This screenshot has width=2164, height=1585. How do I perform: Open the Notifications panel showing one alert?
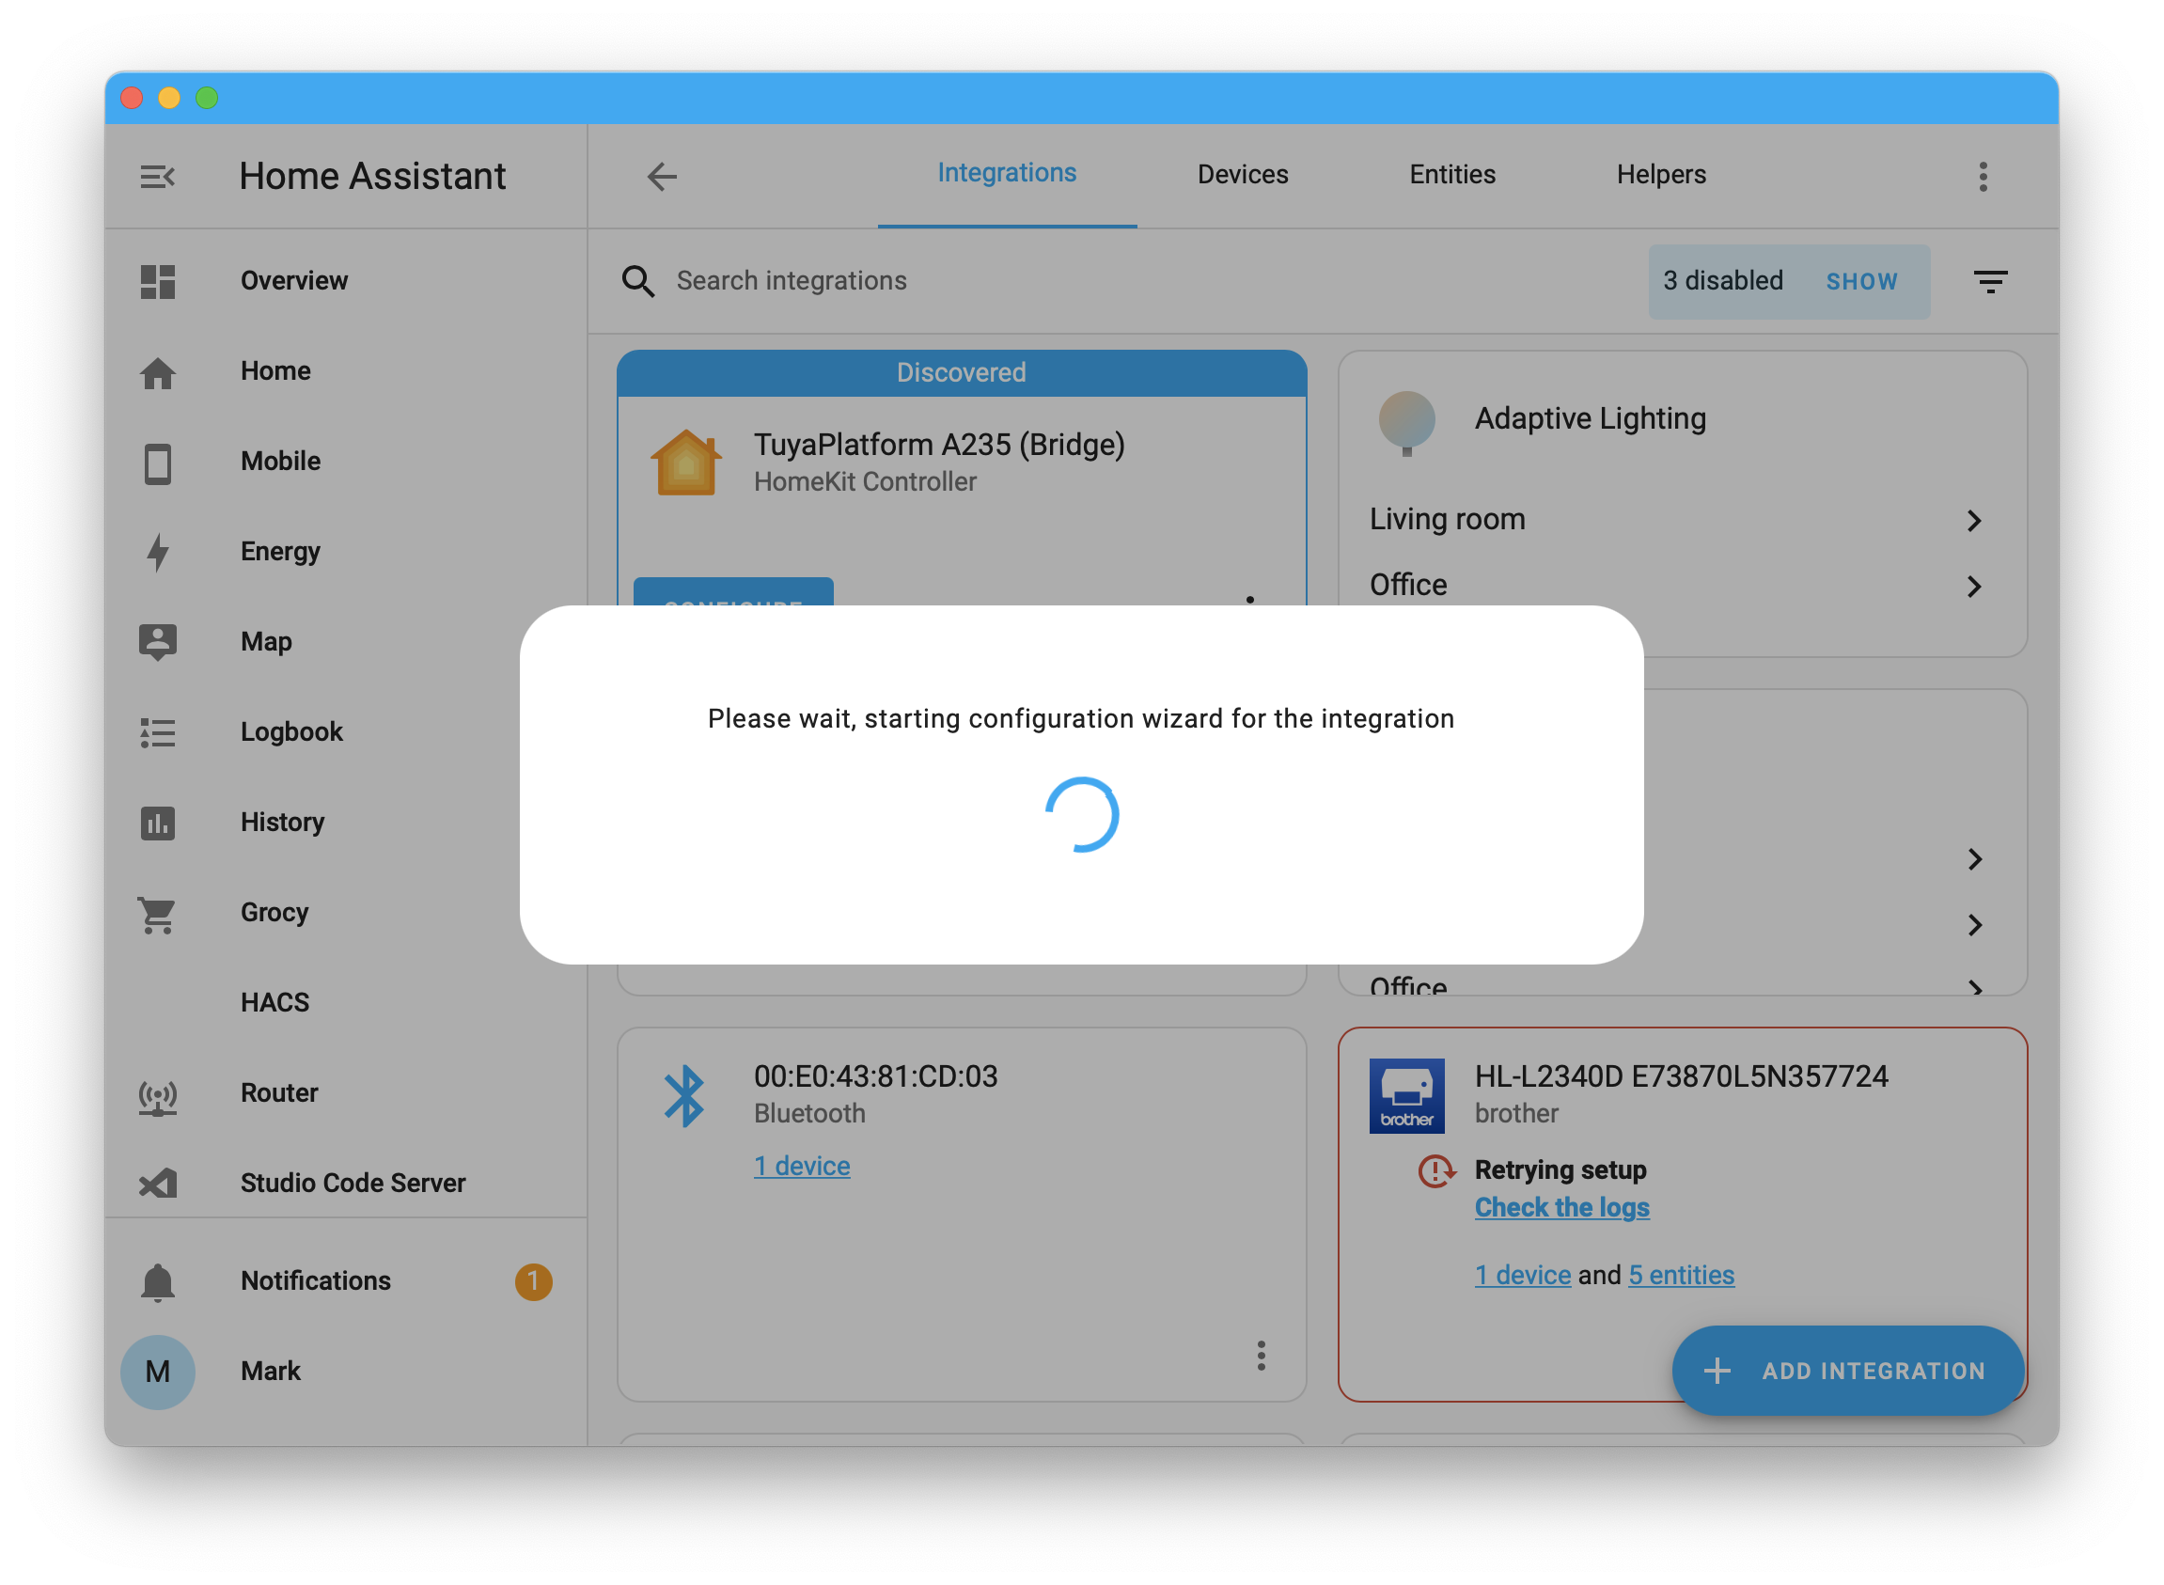[x=315, y=1279]
